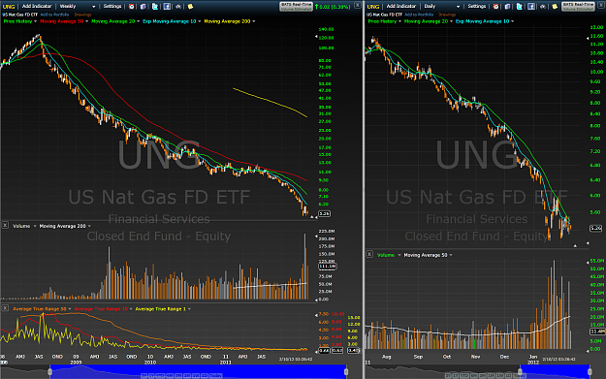Remove the weekly Volume indicator panel
606x379 pixels.
[5, 225]
